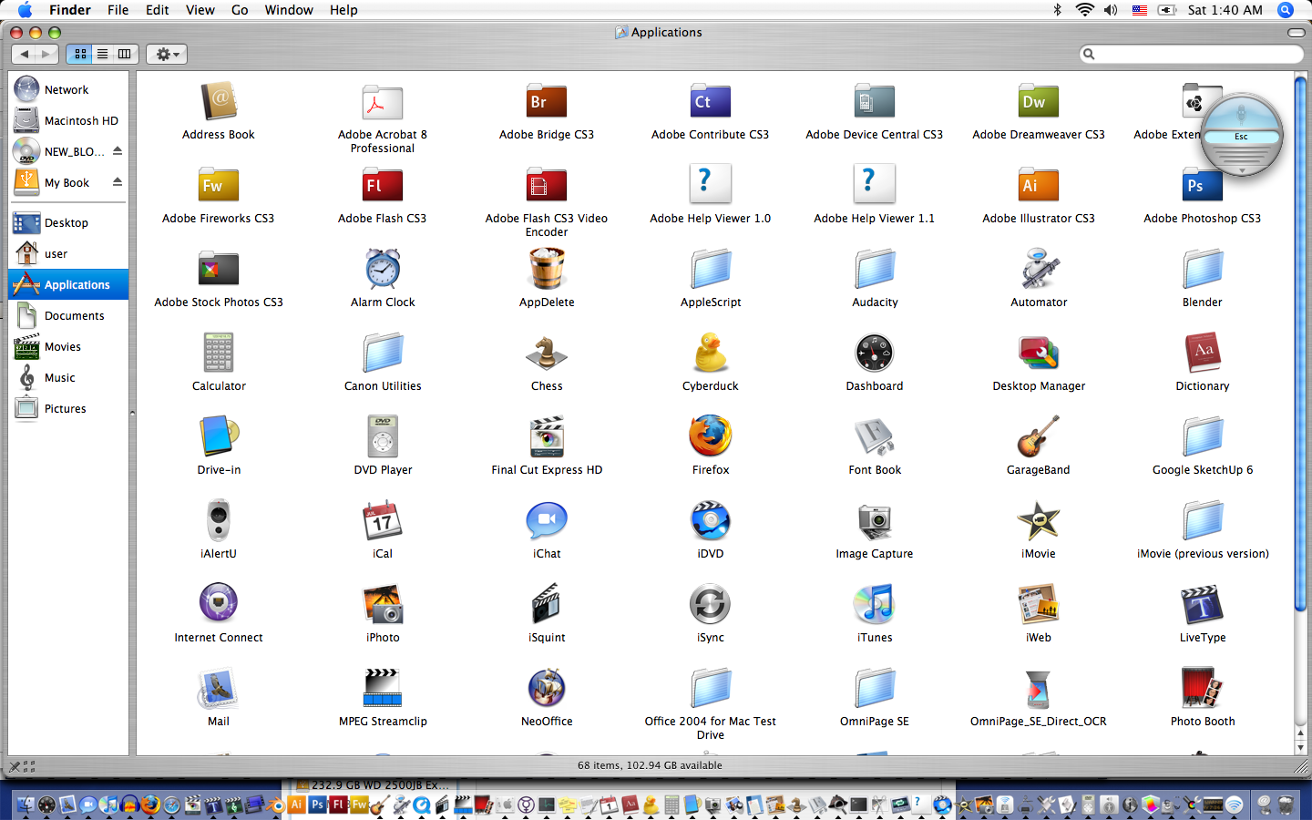Select the Mail stamp icon

click(x=219, y=689)
